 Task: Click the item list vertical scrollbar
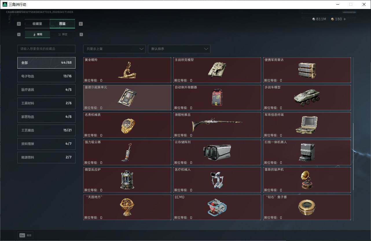(x=353, y=156)
